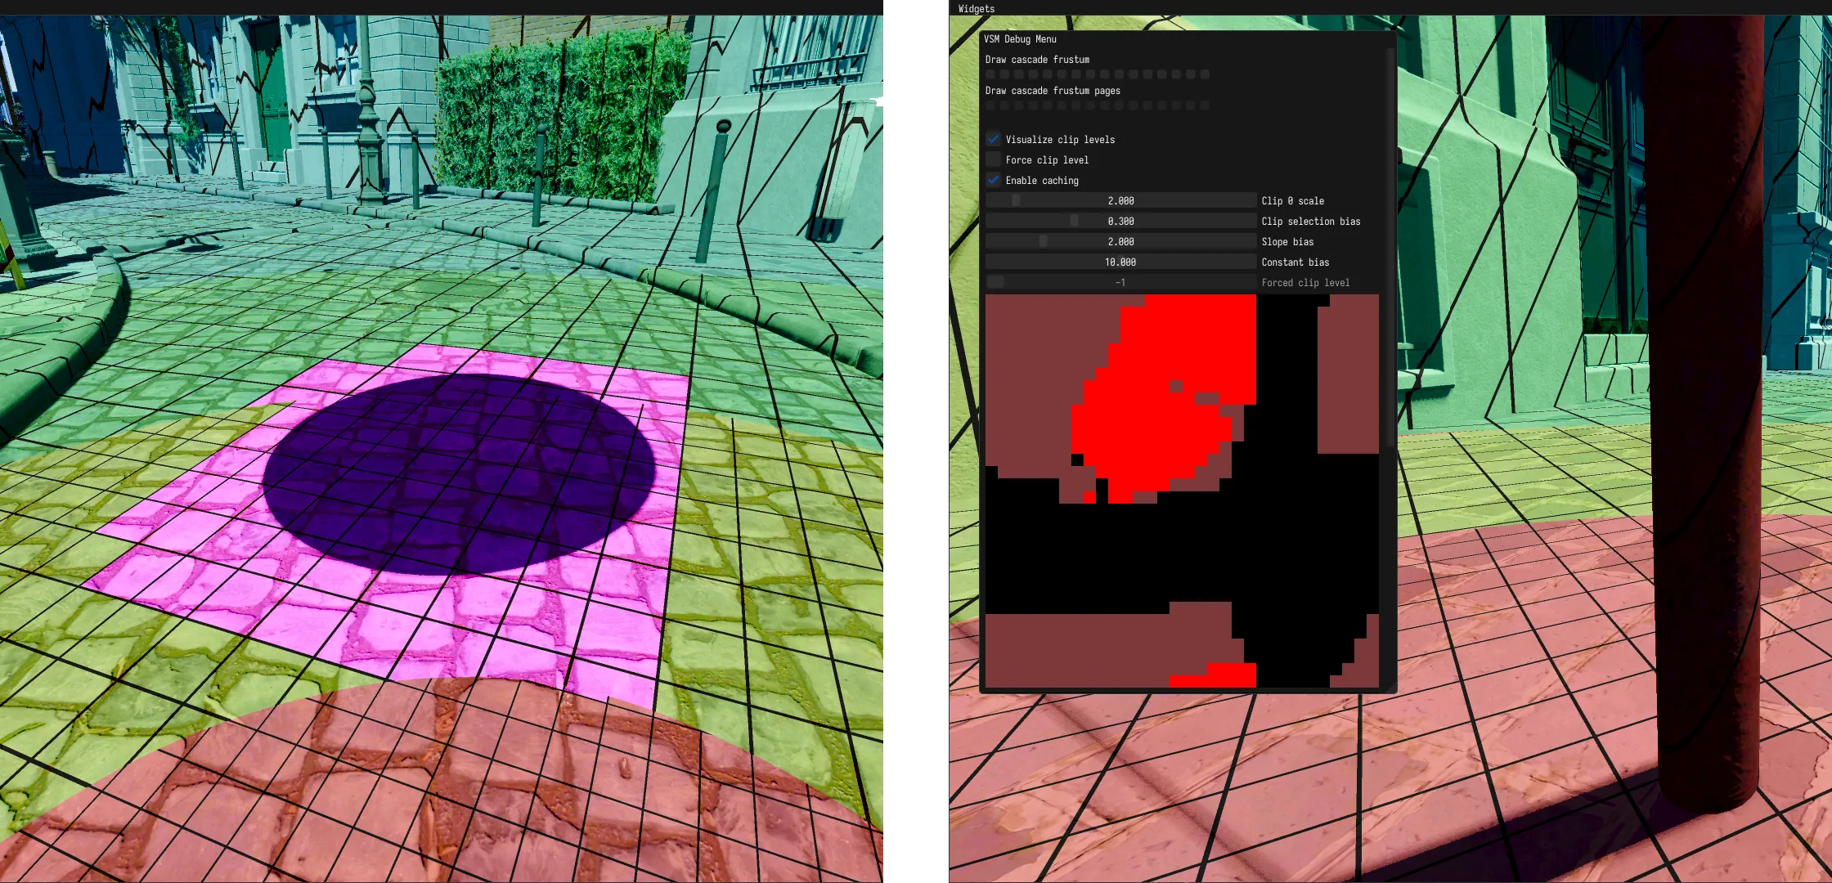Click the VSM Debug Menu title bar

pyautogui.click(x=1188, y=38)
